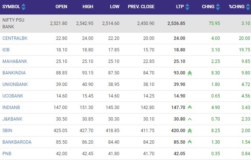251x160 pixels.
Task: Select UNIONBANK high value 40.90
Action: [x=88, y=84]
